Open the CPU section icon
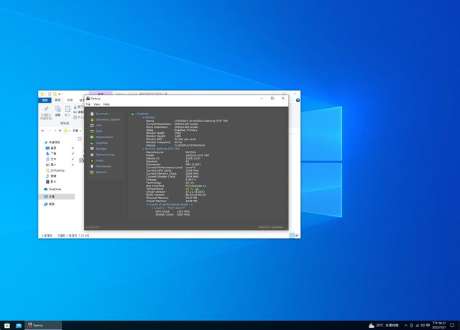 click(91, 125)
